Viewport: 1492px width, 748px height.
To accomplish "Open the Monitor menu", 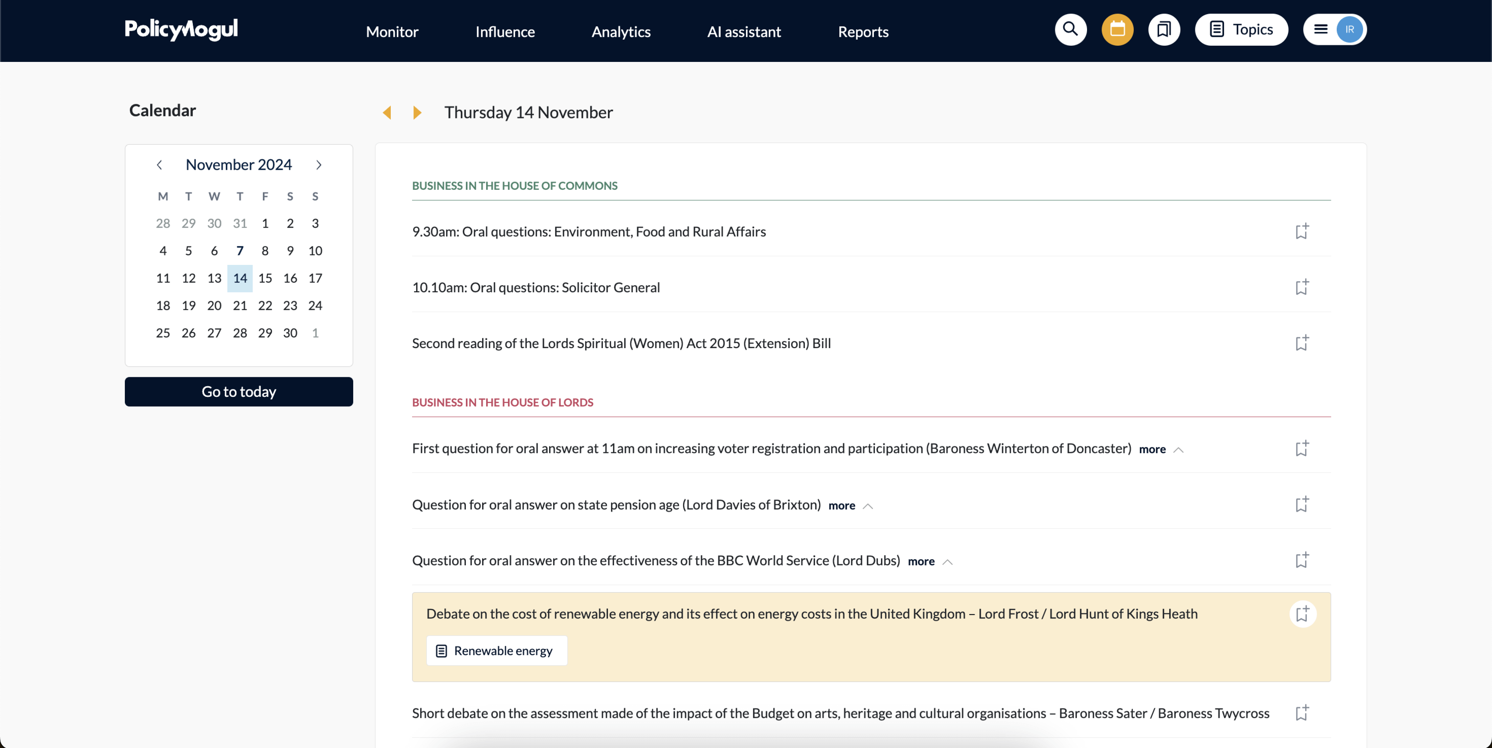I will click(x=392, y=31).
